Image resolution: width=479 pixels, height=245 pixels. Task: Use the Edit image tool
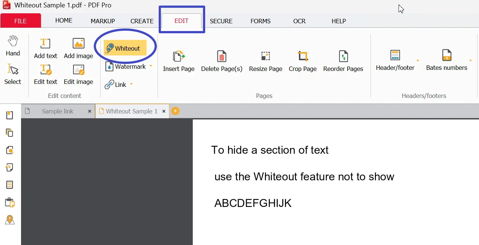click(78, 74)
